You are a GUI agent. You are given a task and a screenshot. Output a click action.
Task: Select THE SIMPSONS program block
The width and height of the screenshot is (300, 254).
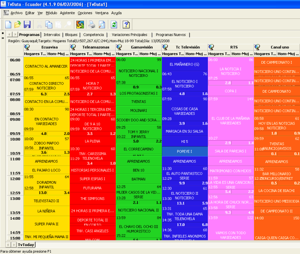coord(93,199)
